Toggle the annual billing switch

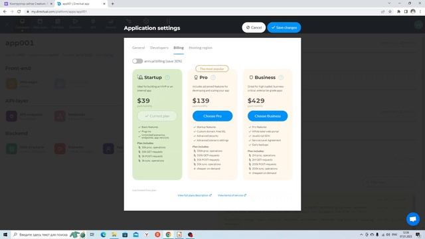tap(137, 61)
